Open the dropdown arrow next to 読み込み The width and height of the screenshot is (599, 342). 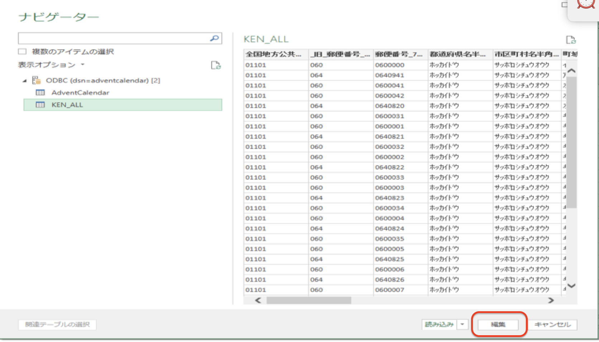pos(463,324)
